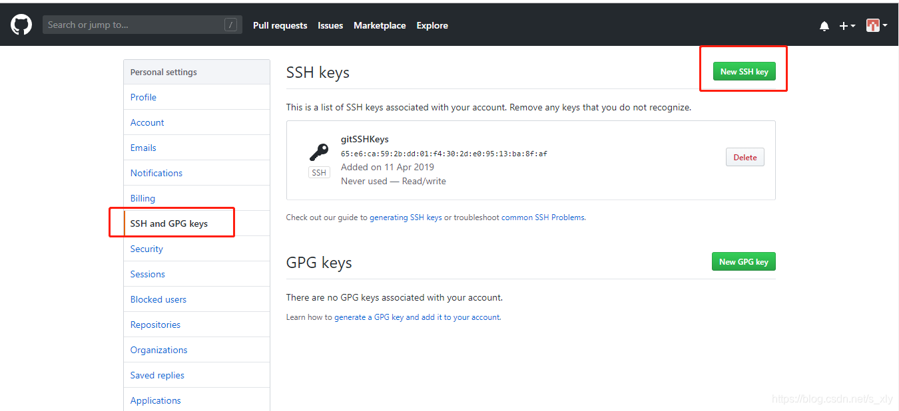Open the Applications settings page
Screen dimensions: 899x411
click(x=196, y=400)
